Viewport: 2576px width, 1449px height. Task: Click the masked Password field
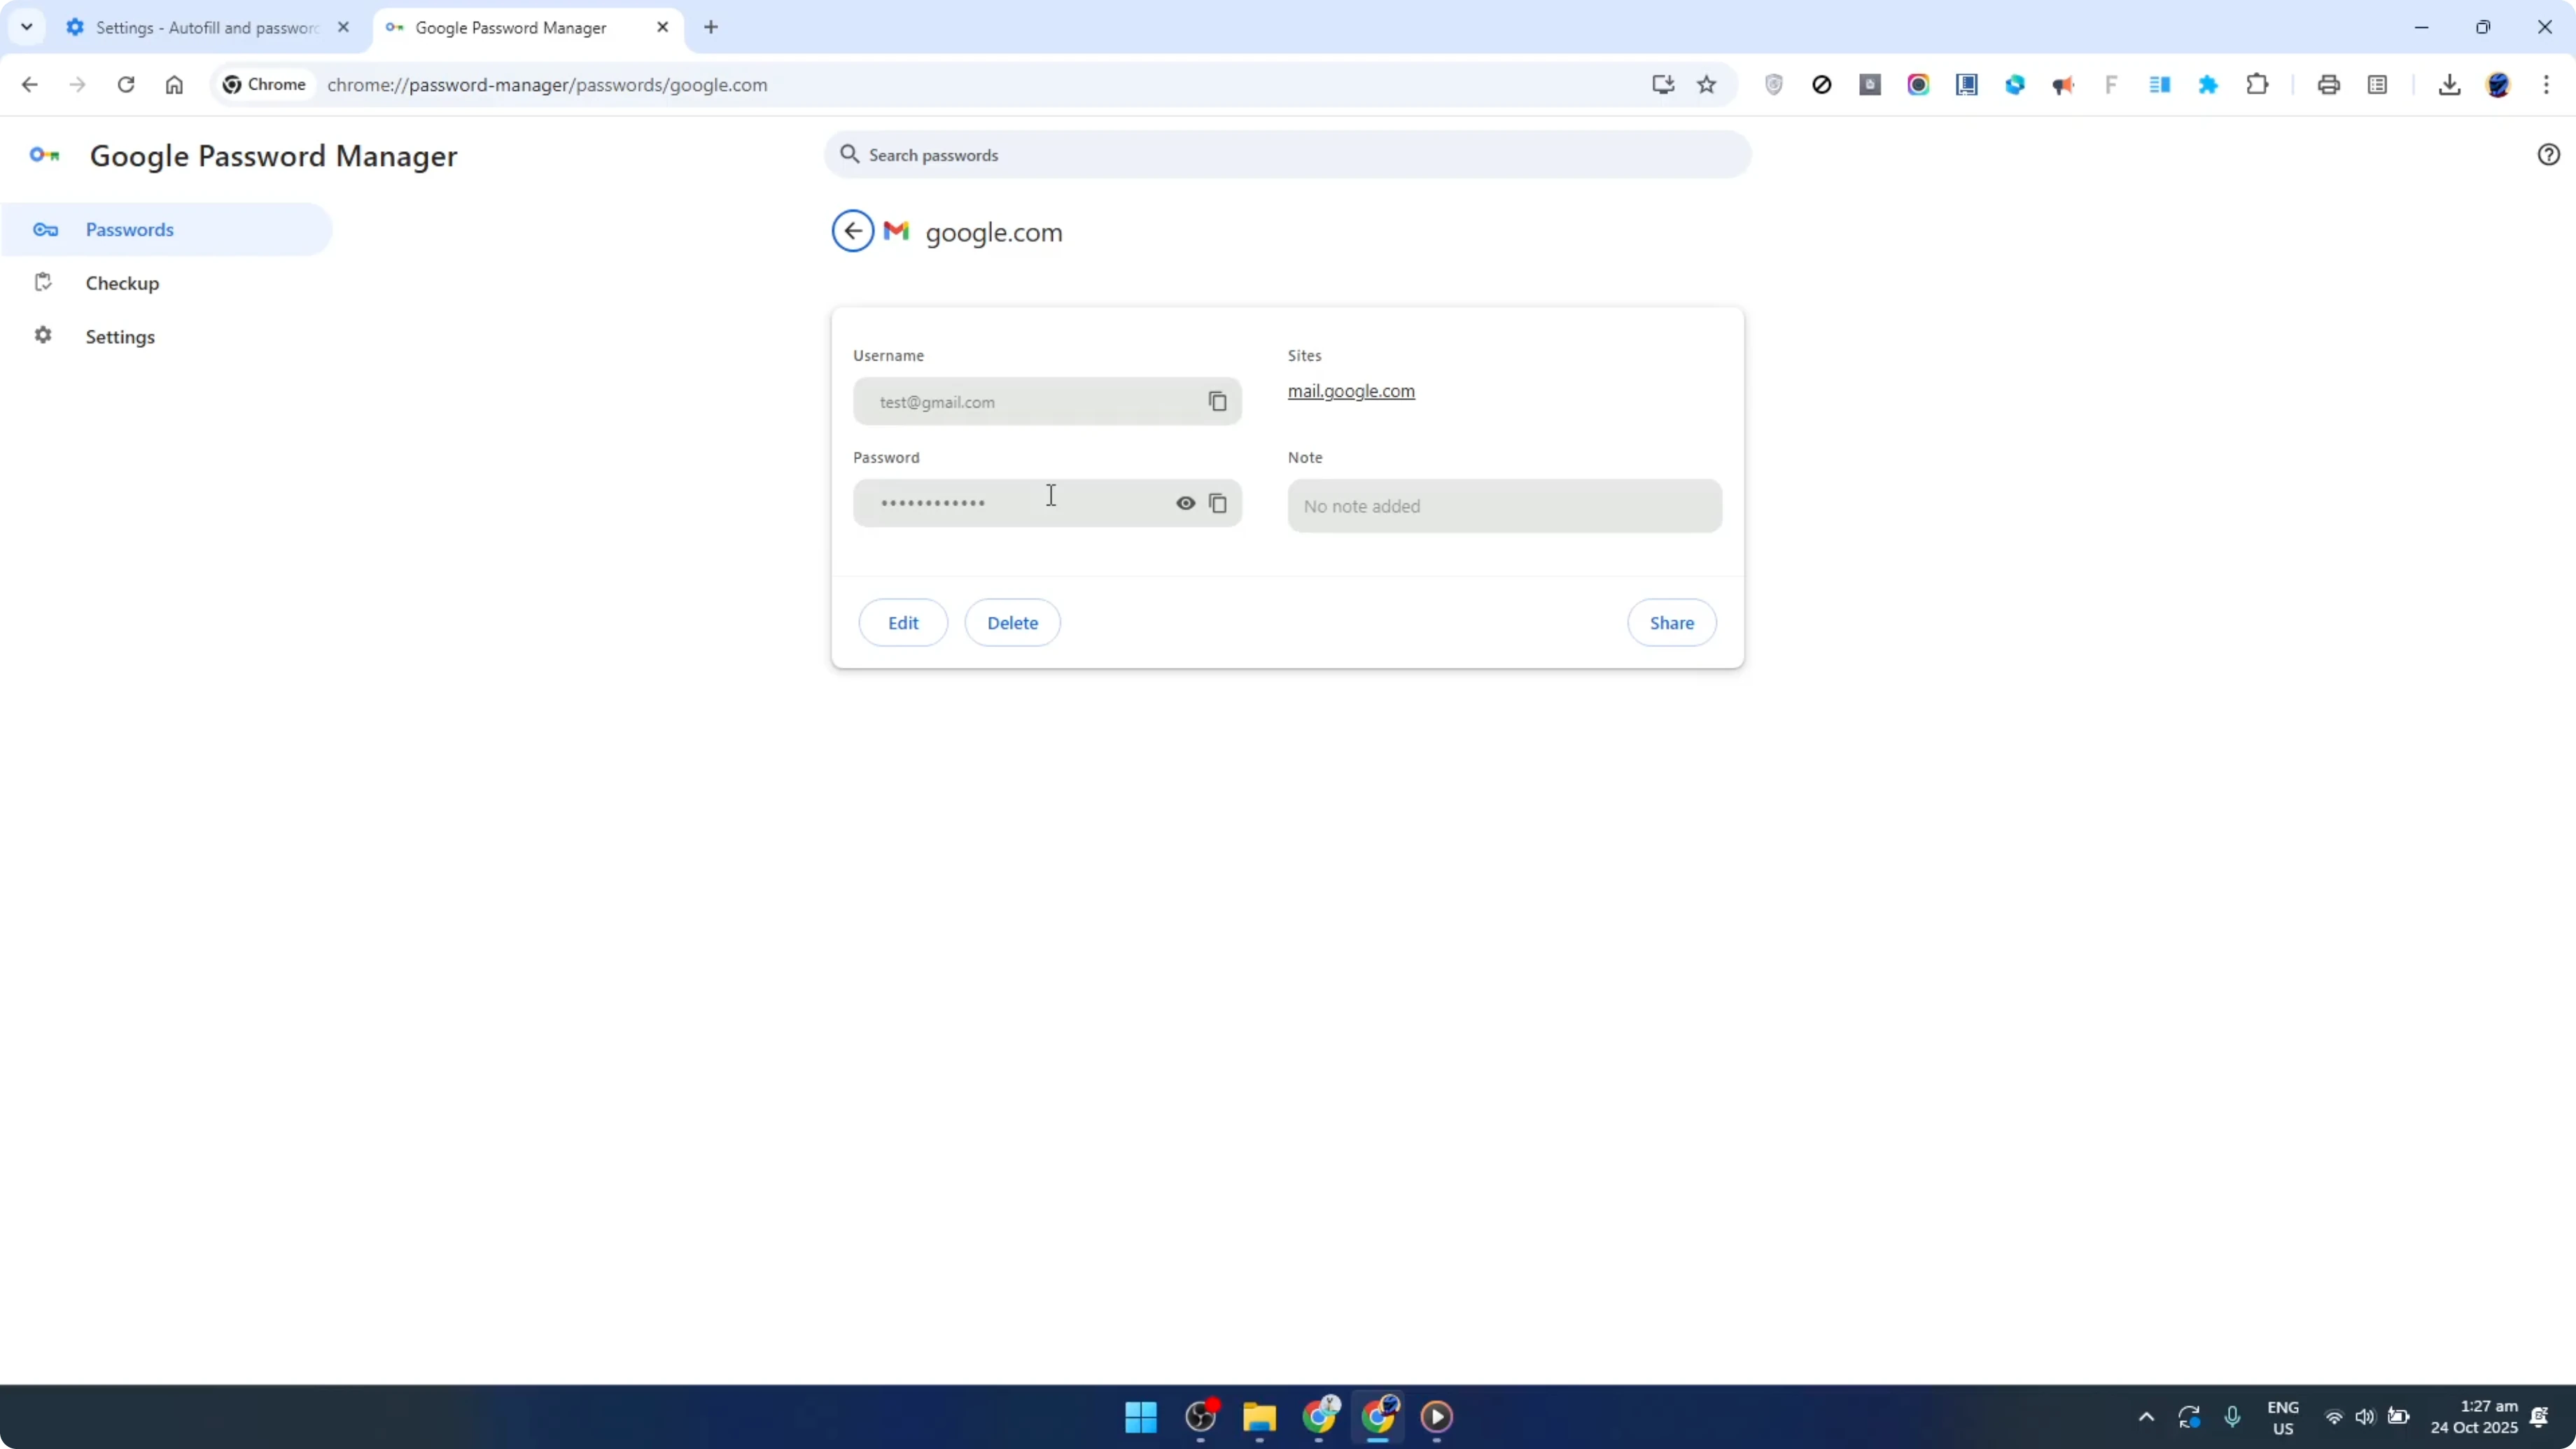1047,503
